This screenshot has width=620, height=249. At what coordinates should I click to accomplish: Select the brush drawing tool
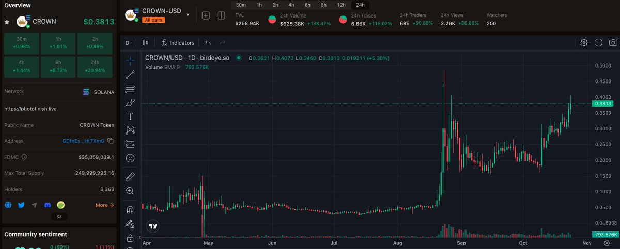pyautogui.click(x=130, y=103)
